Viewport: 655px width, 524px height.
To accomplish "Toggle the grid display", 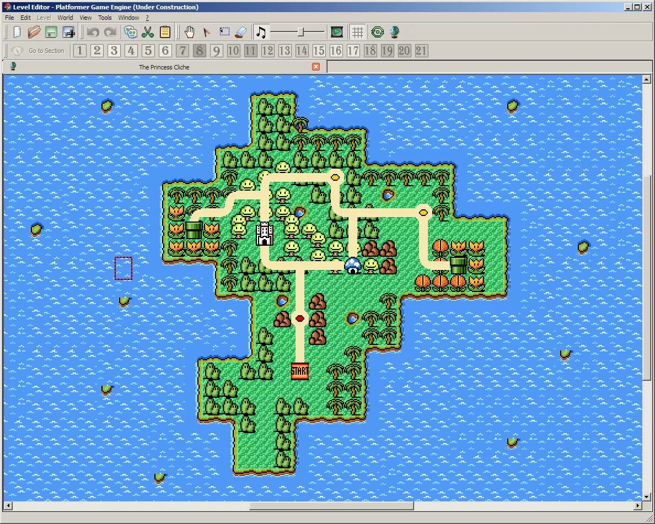I will tap(358, 32).
